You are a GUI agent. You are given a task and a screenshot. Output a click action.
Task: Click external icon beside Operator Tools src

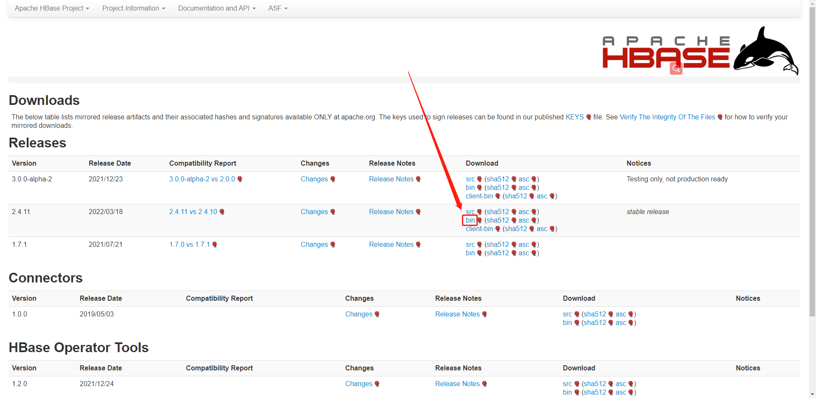(577, 384)
